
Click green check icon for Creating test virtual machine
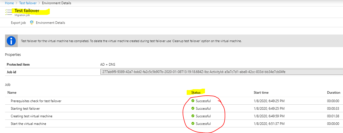(193, 116)
